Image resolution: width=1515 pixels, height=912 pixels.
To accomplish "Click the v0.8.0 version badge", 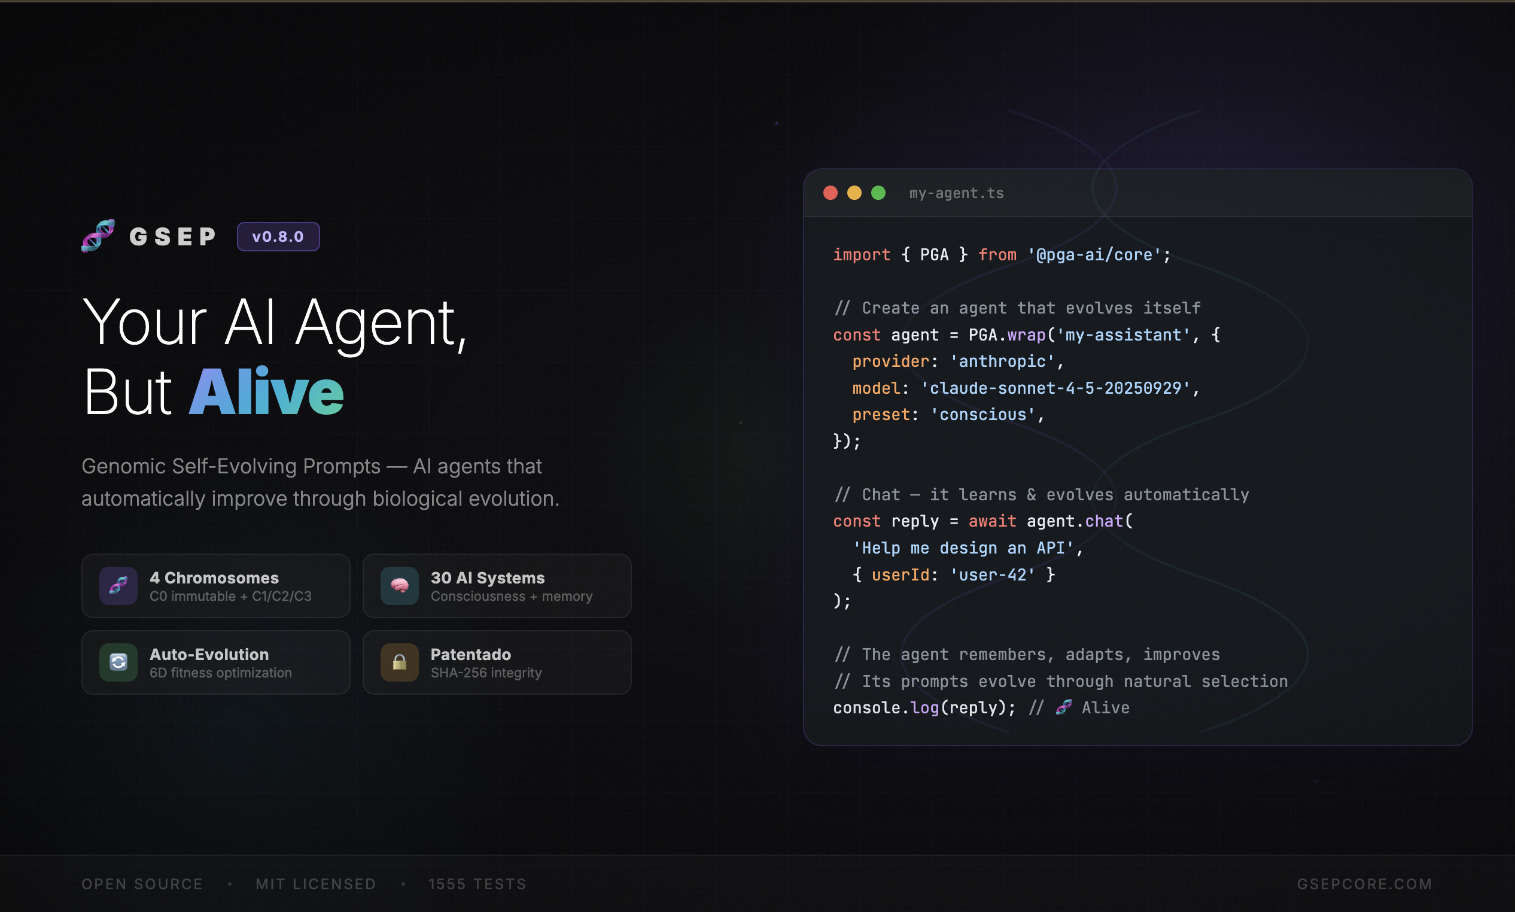I will [278, 236].
